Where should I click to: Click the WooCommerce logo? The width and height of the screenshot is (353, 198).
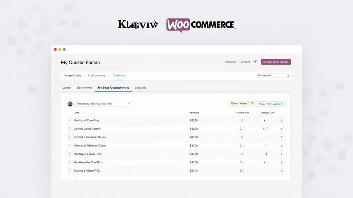(201, 25)
